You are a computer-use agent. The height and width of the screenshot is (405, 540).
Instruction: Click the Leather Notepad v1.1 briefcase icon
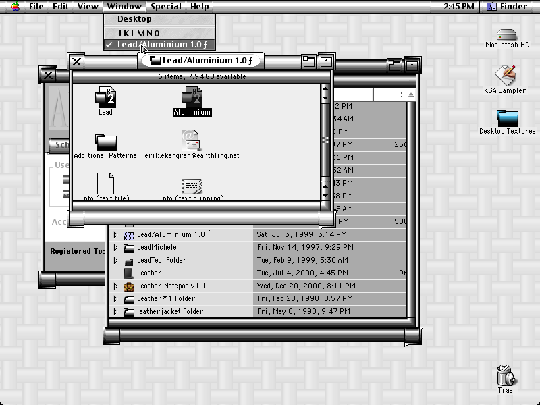click(x=129, y=286)
